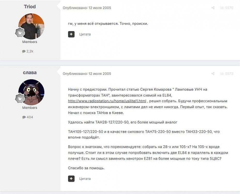The height and width of the screenshot is (194, 240).
Task: Click the share icon on Triod's post
Action: (x=213, y=8)
